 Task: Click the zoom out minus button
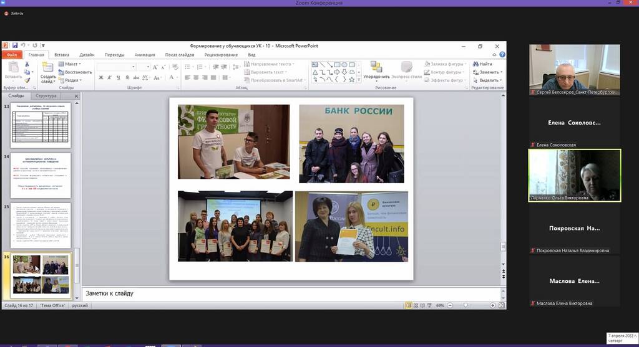pos(450,305)
